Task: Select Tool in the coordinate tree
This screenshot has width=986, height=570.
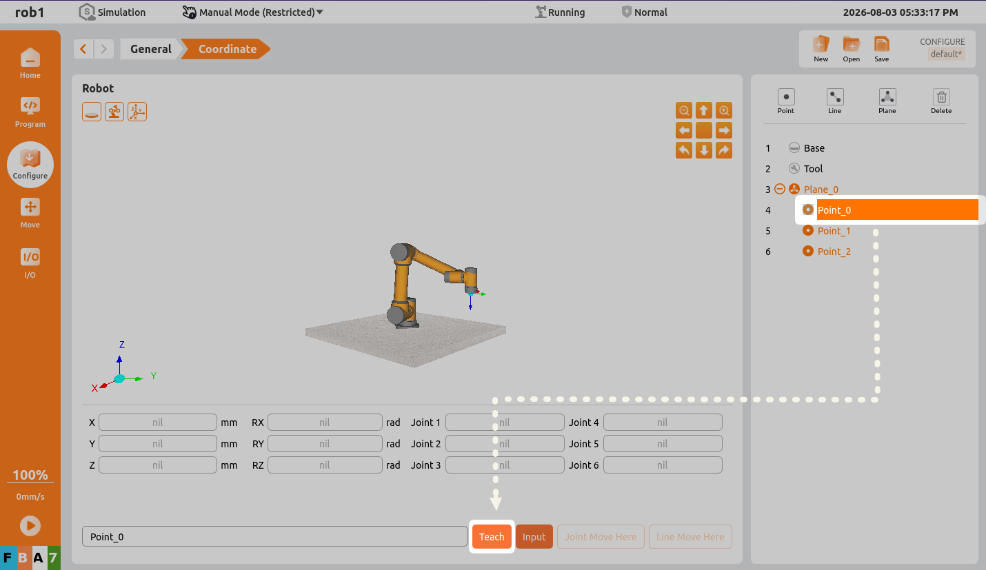Action: [814, 169]
